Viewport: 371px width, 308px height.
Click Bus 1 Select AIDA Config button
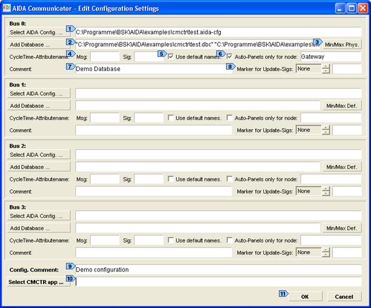[39, 94]
